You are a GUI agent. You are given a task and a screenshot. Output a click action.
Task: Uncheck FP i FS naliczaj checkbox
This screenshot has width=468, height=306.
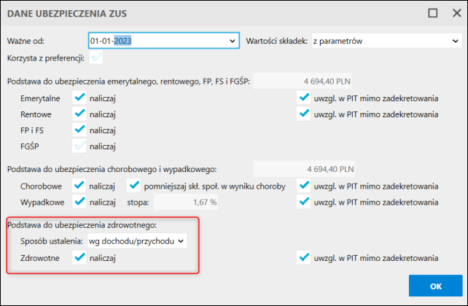[79, 130]
